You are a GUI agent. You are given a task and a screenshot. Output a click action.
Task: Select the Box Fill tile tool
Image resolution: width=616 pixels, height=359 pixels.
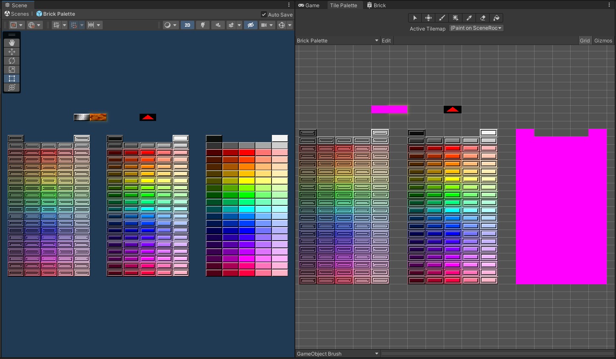pos(456,18)
